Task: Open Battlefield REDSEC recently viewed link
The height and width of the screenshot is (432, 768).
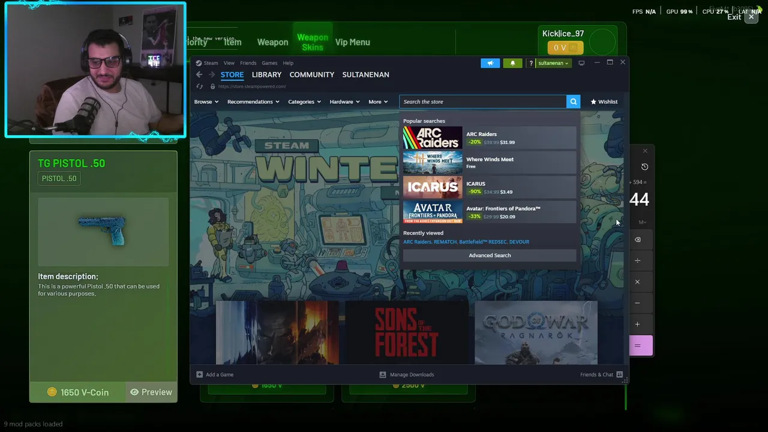Action: pyautogui.click(x=483, y=242)
